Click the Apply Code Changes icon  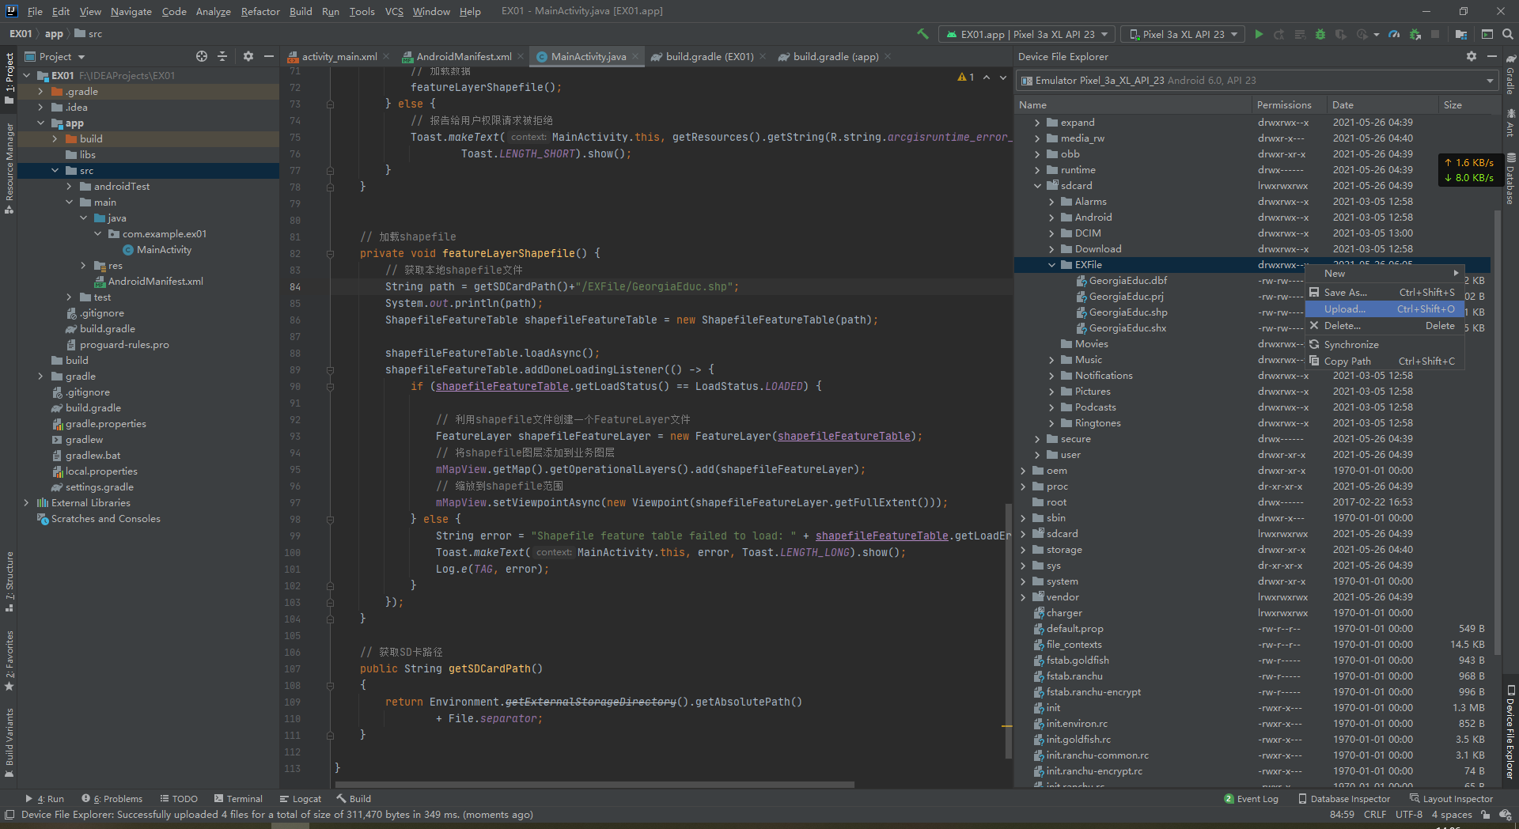click(1300, 34)
